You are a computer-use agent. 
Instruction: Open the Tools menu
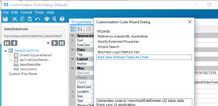(39, 12)
